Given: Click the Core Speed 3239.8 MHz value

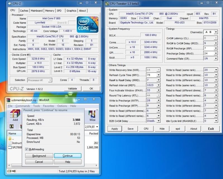Looking at the screenshot, I should [x=38, y=59].
